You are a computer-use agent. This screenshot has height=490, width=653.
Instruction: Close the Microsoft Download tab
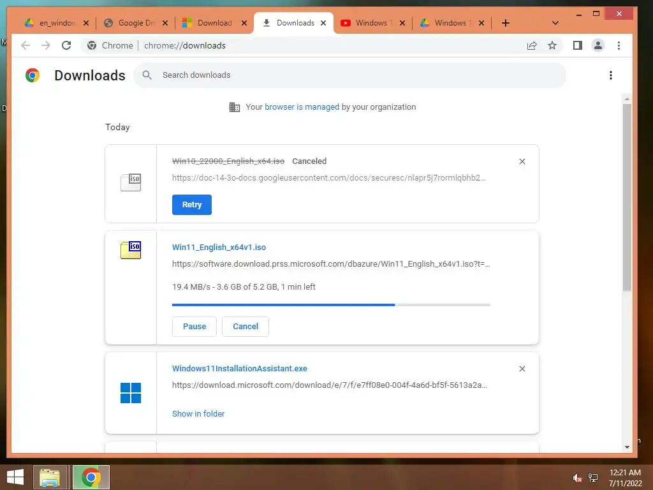click(x=244, y=23)
